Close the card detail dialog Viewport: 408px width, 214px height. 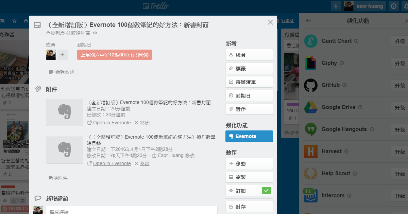click(x=270, y=22)
